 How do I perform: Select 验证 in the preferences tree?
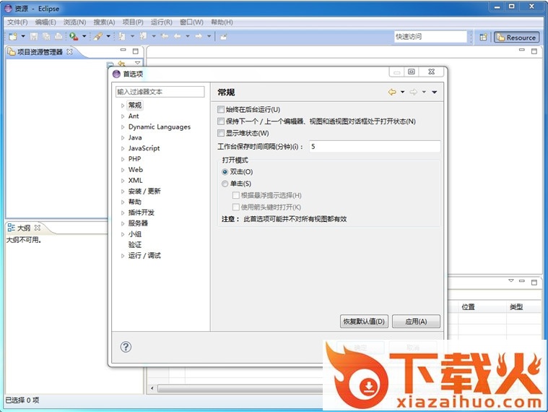pyautogui.click(x=135, y=245)
